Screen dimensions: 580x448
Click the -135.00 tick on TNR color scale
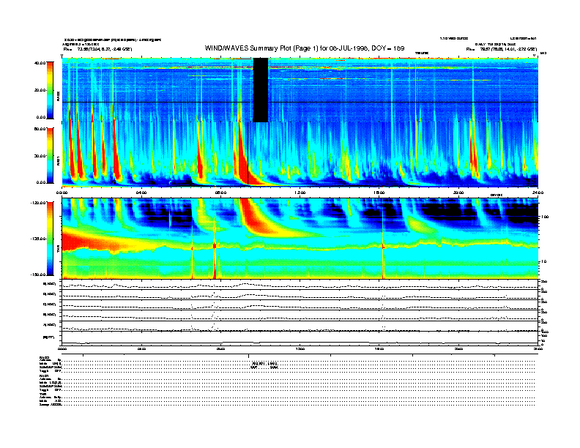pyautogui.click(x=38, y=239)
